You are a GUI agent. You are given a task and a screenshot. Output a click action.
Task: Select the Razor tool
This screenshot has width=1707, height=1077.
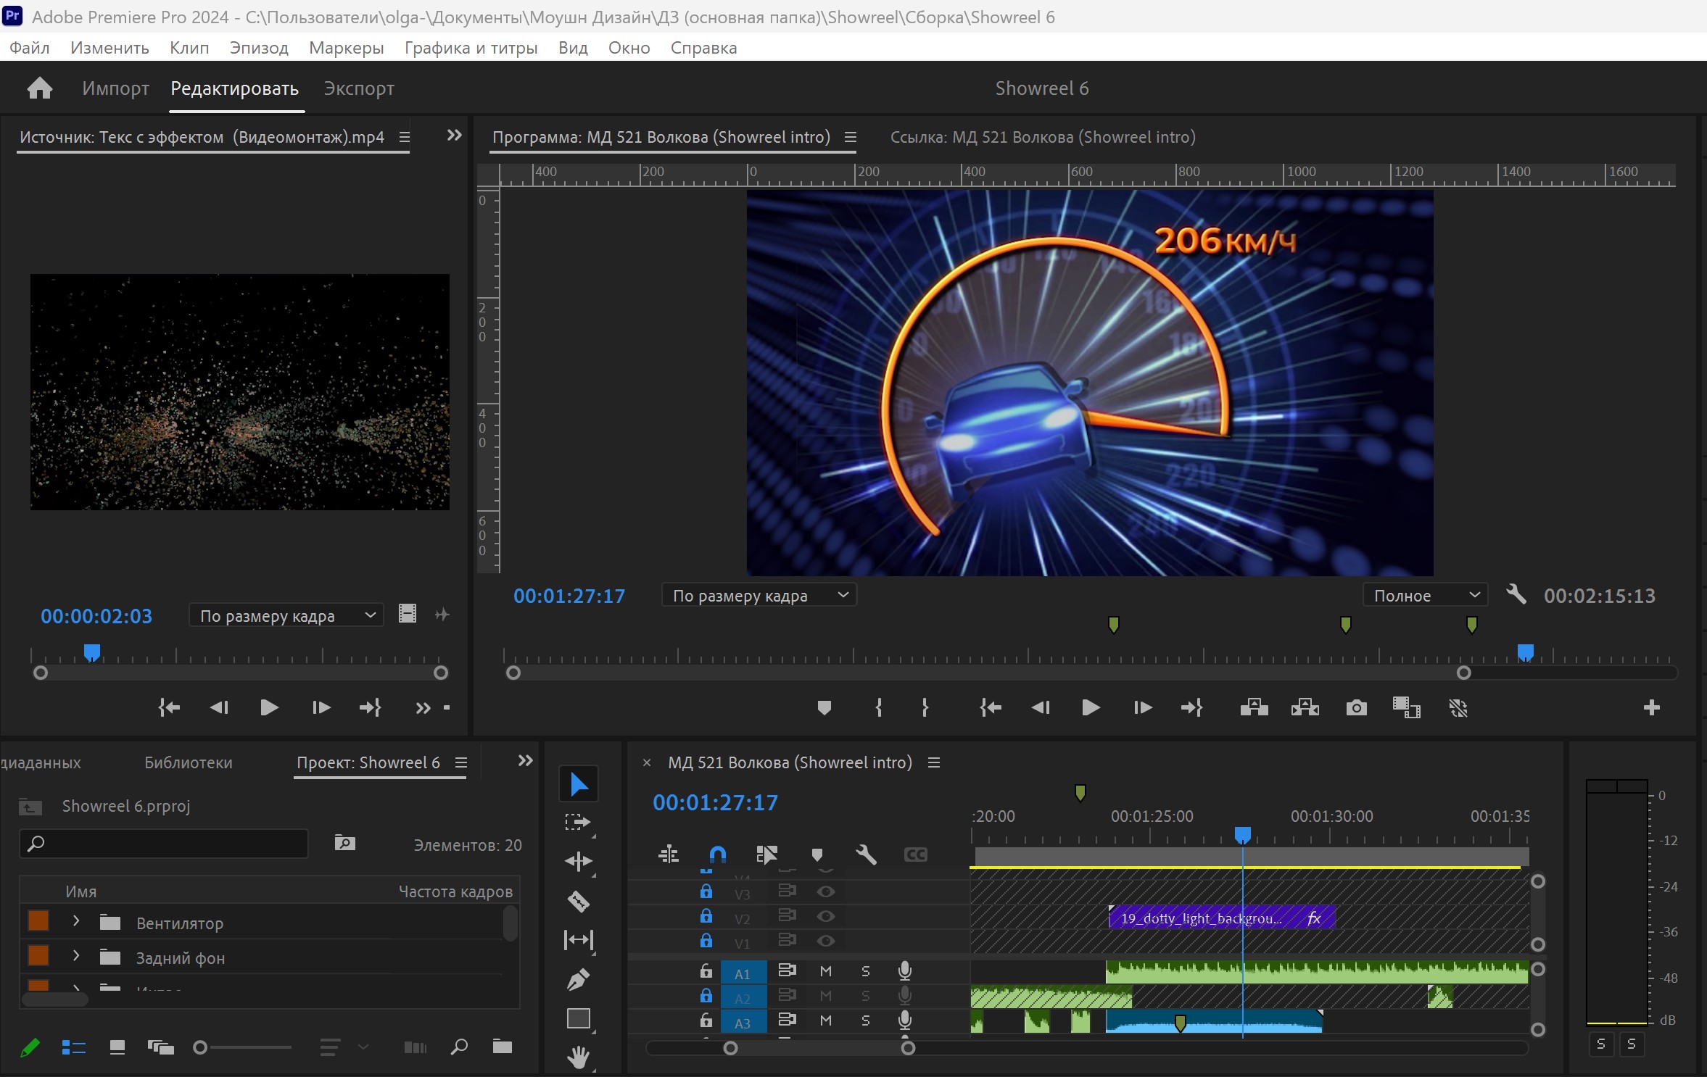578,901
